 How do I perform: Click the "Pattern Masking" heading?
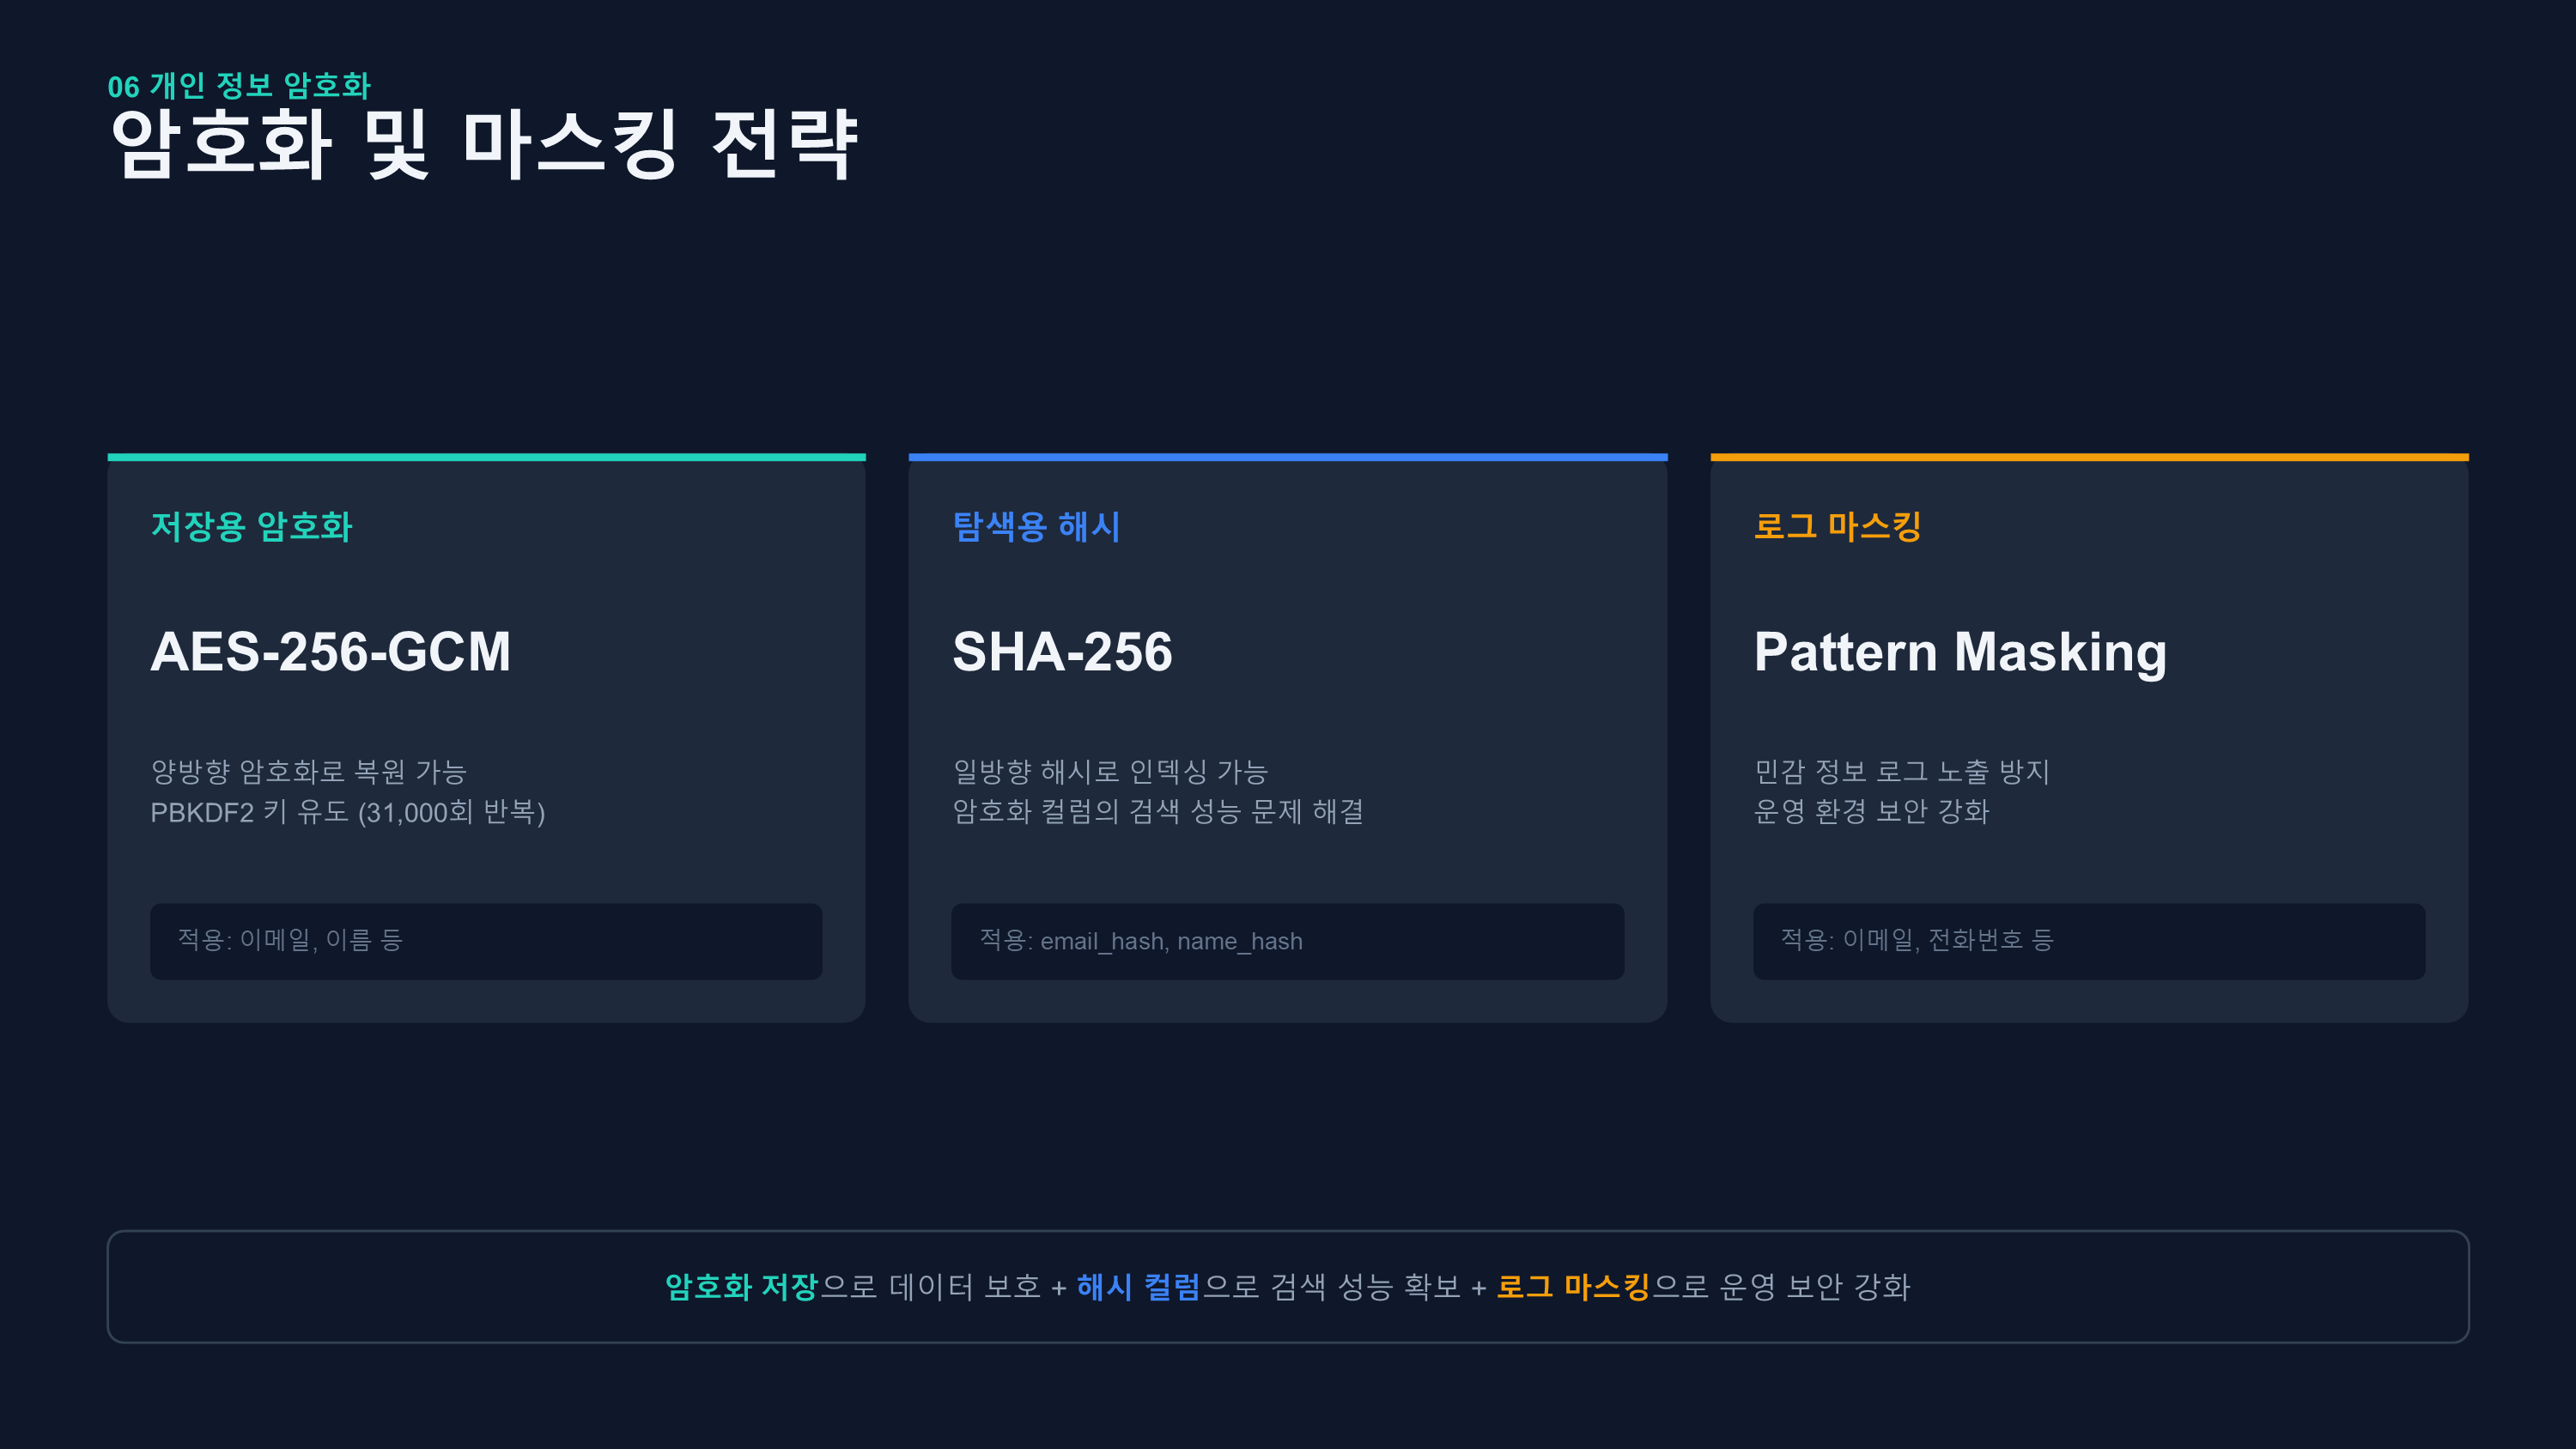1960,652
